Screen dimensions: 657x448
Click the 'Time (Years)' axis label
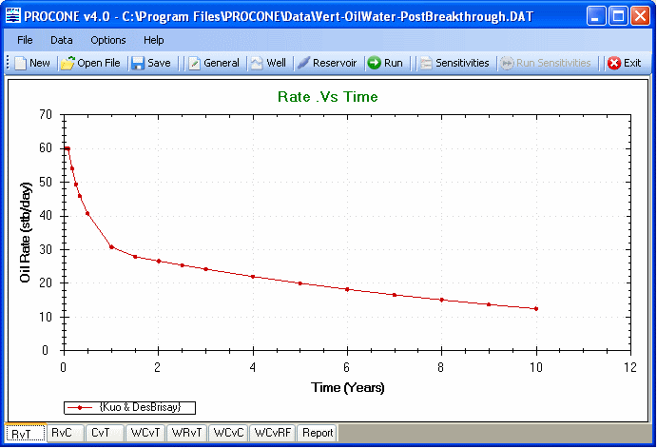tap(347, 387)
